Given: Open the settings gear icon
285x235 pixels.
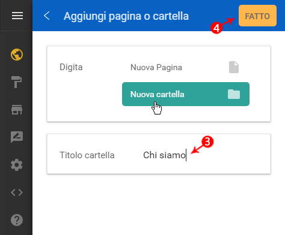Looking at the screenshot, I should point(17,165).
